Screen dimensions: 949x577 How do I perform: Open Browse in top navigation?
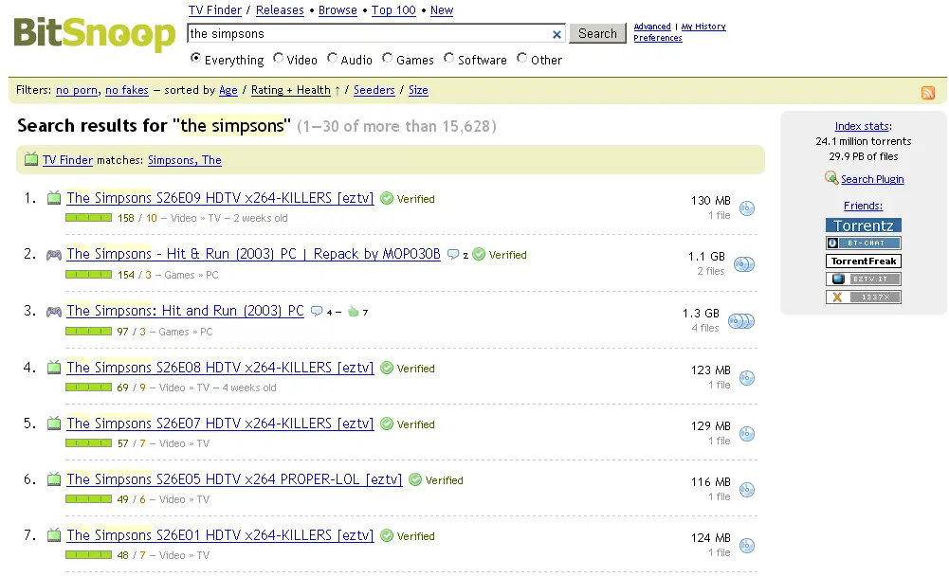[338, 10]
